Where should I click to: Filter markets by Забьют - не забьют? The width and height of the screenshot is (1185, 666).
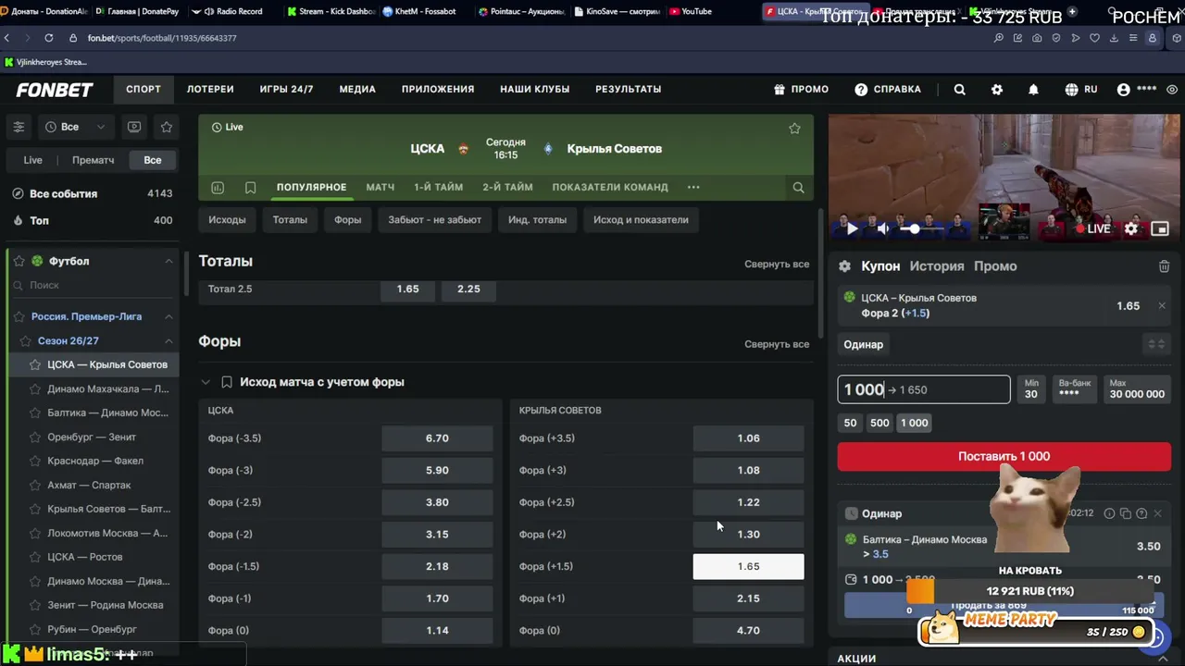click(x=434, y=220)
